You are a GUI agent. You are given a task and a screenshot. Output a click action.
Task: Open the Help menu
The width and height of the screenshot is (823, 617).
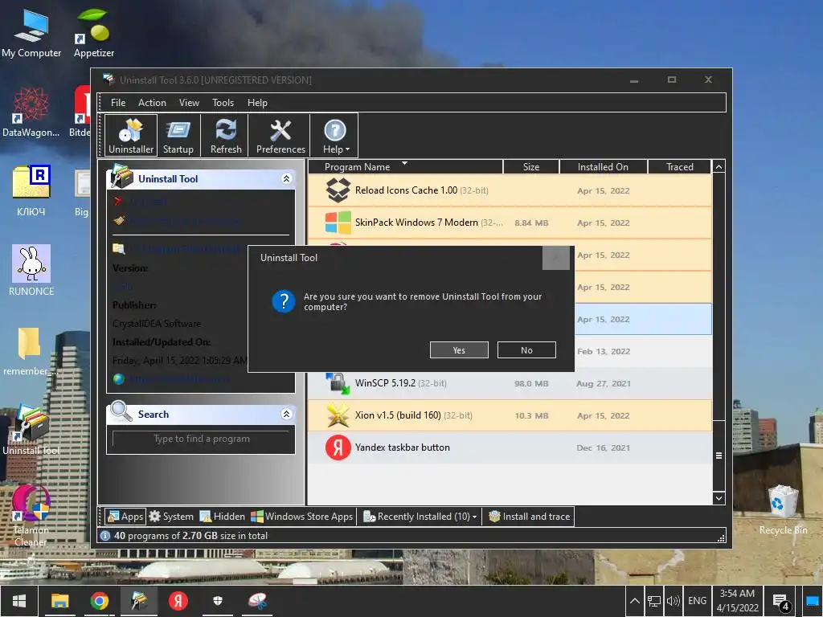pyautogui.click(x=257, y=103)
